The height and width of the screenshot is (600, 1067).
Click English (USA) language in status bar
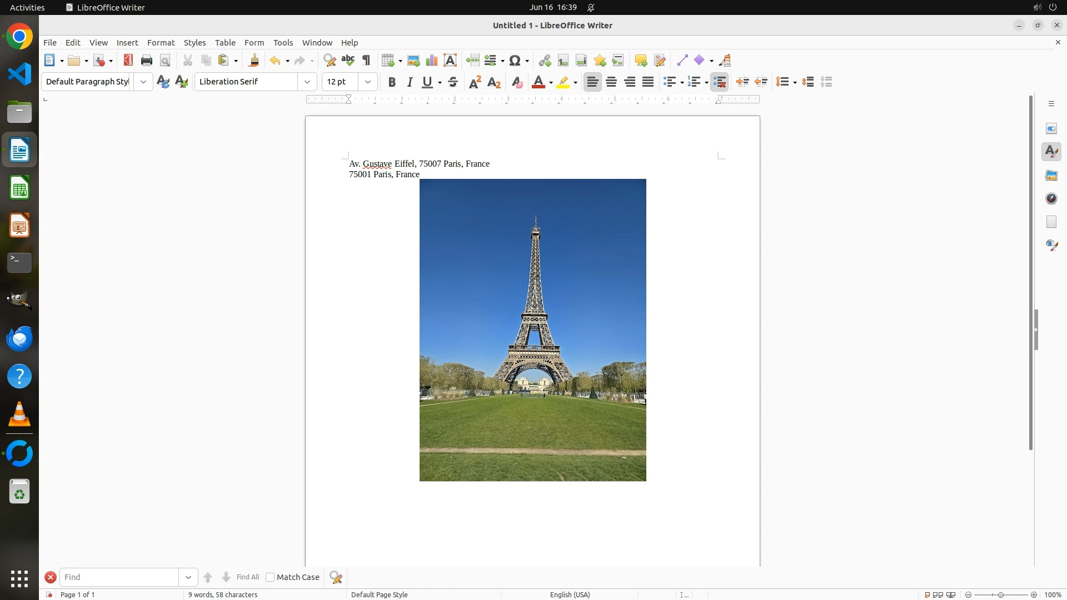pos(570,594)
